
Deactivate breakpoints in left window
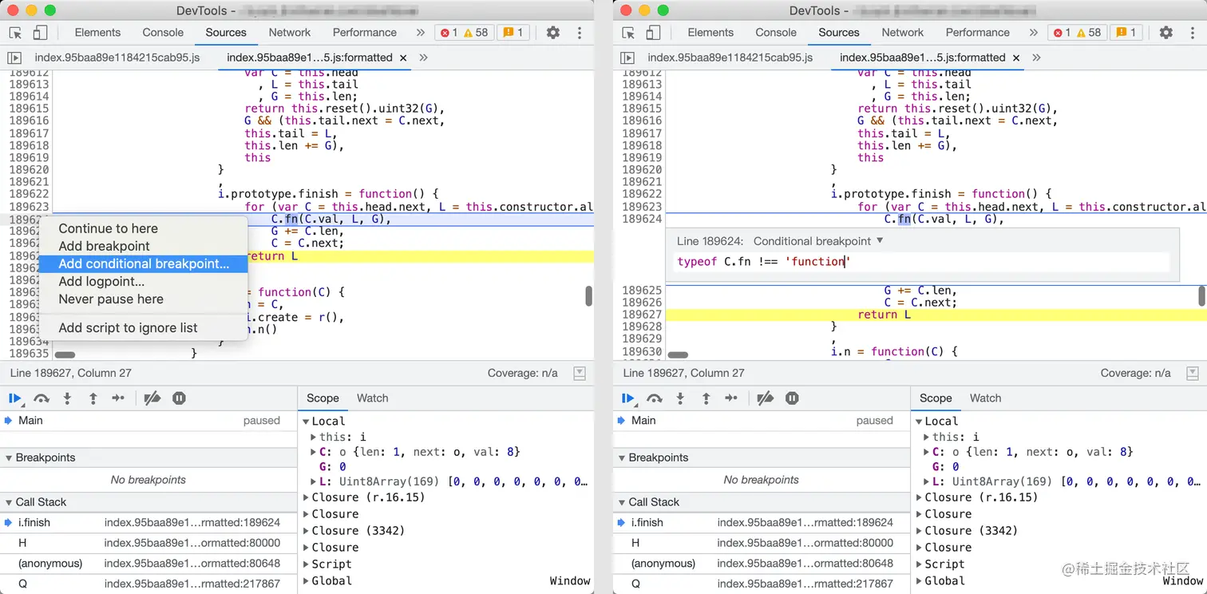pyautogui.click(x=152, y=398)
